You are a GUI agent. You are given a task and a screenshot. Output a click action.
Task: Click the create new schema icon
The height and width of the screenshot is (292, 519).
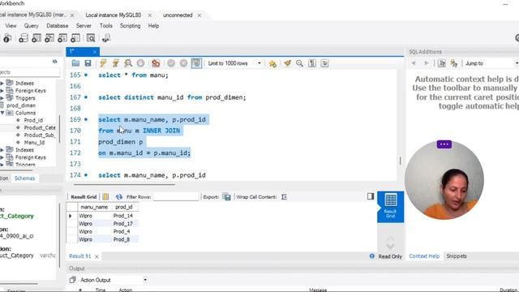tap(24, 38)
